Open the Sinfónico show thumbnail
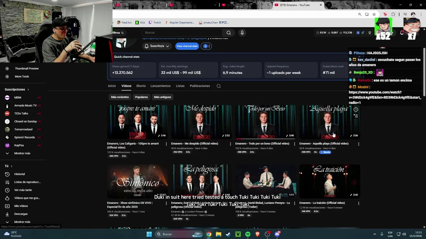This screenshot has width=426, height=239. coord(137,181)
